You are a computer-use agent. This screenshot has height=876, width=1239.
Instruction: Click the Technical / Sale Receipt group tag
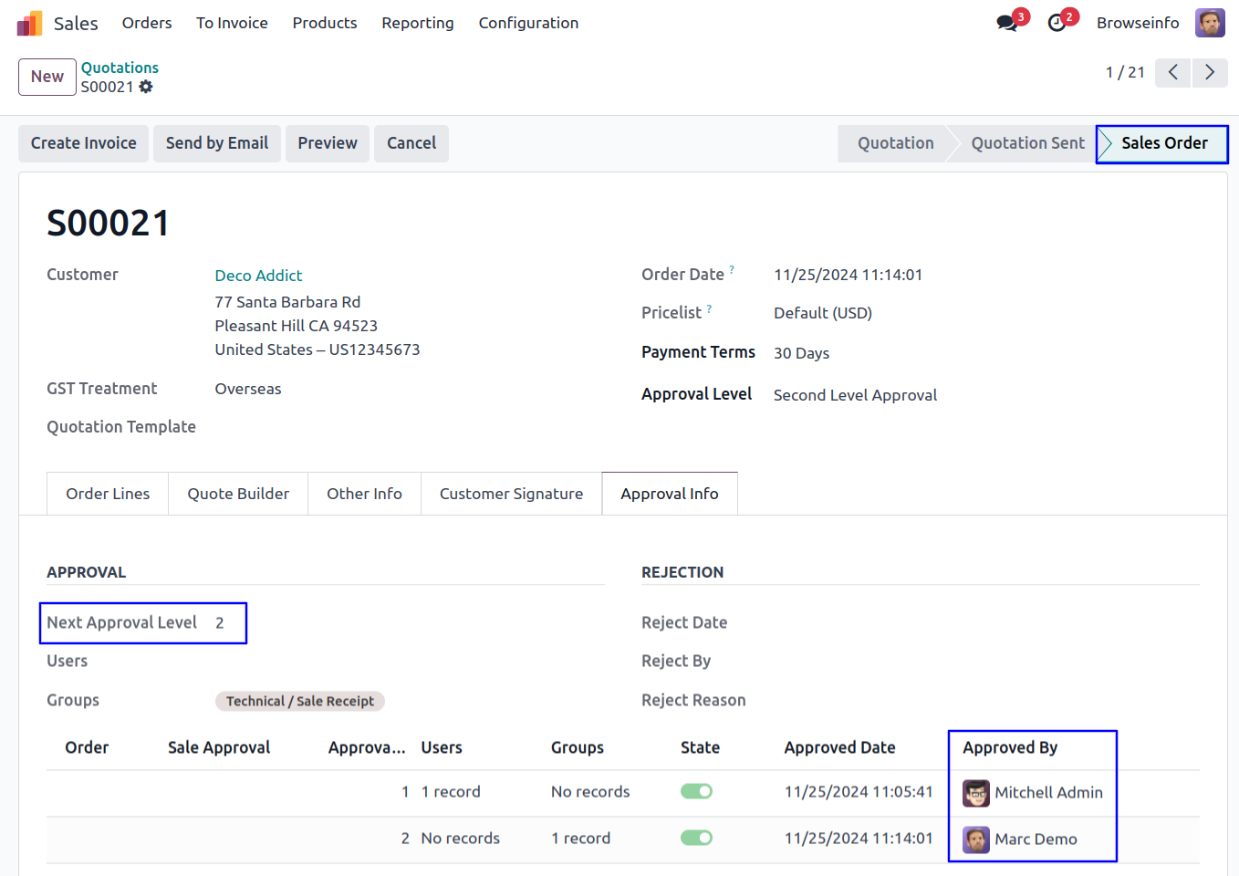click(x=300, y=701)
